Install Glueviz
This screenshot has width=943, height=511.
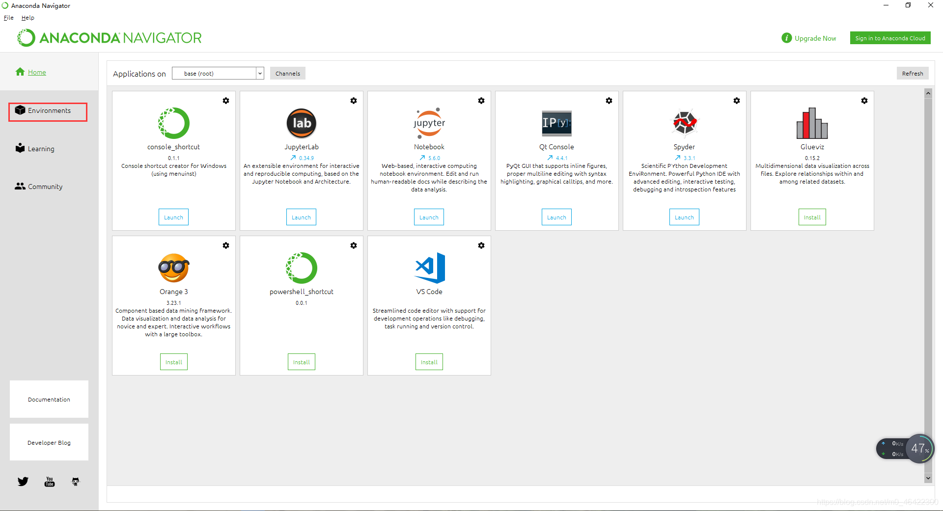pos(812,217)
